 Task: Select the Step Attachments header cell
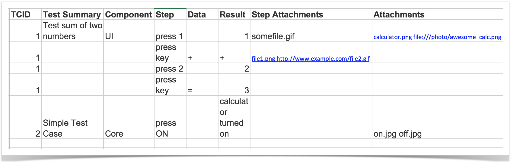[311, 14]
